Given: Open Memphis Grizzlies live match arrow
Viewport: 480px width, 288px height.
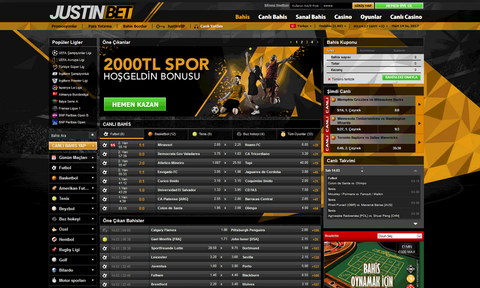Looking at the screenshot, I should click(419, 105).
